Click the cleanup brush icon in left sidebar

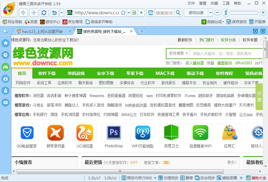tap(5, 90)
